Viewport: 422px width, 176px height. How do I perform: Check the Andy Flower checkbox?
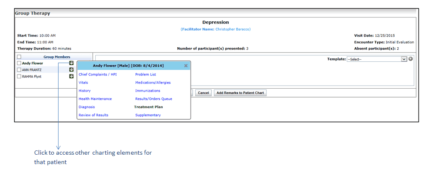[x=19, y=63]
